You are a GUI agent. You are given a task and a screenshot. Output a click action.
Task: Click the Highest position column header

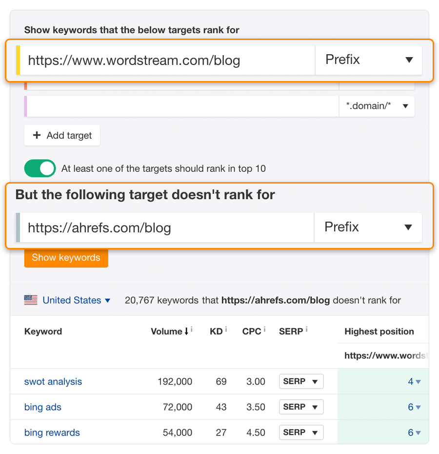click(x=379, y=331)
